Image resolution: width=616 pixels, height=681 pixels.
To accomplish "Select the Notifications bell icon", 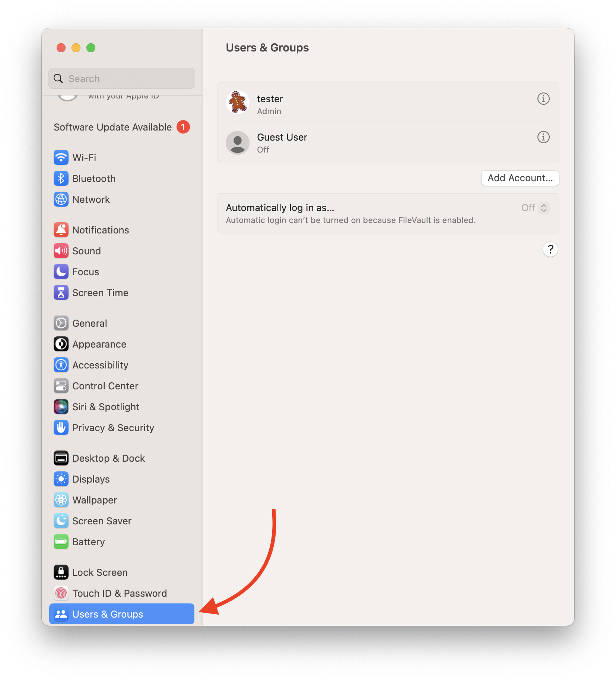I will (61, 230).
